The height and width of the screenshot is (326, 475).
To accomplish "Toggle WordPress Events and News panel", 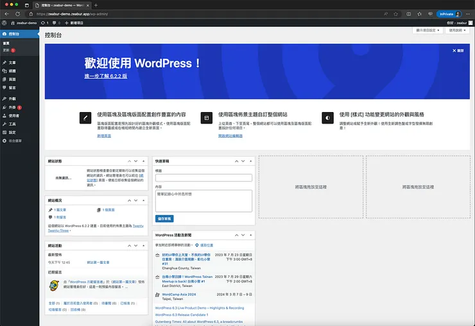I will (251, 235).
